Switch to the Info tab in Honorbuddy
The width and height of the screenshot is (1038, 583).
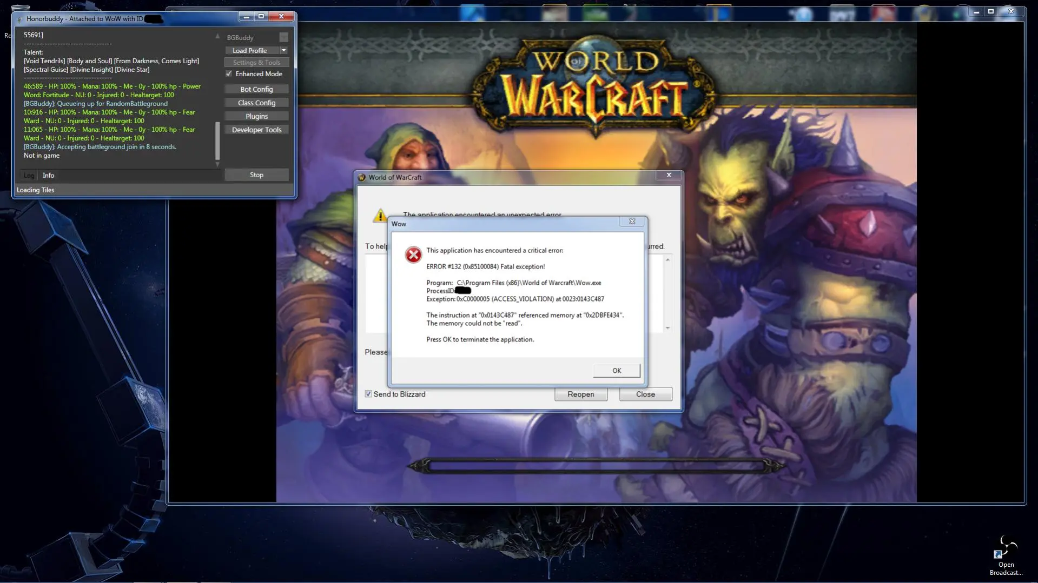49,175
